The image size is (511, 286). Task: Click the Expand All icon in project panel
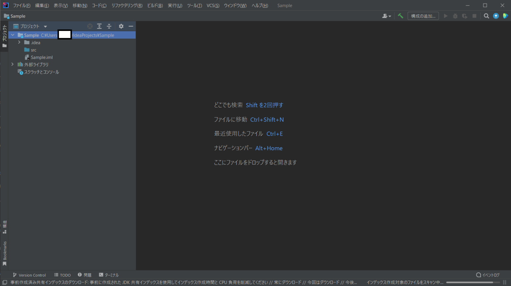pos(99,26)
